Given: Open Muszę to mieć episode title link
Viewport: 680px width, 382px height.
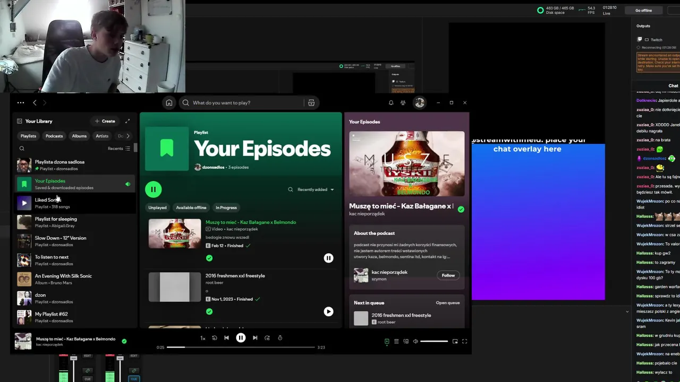Looking at the screenshot, I should 251,222.
